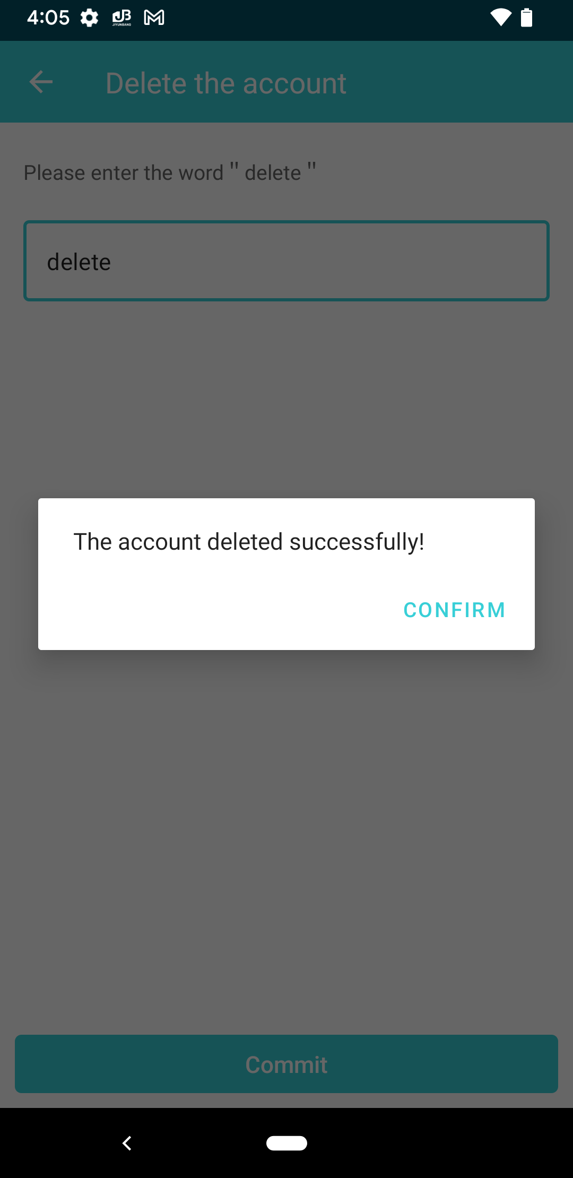
Task: Tap the Gmail notification icon
Action: 154,18
